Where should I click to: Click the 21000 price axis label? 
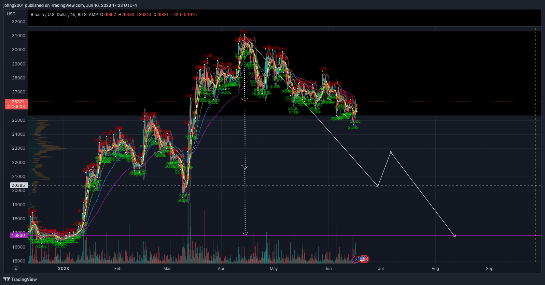[x=19, y=177]
